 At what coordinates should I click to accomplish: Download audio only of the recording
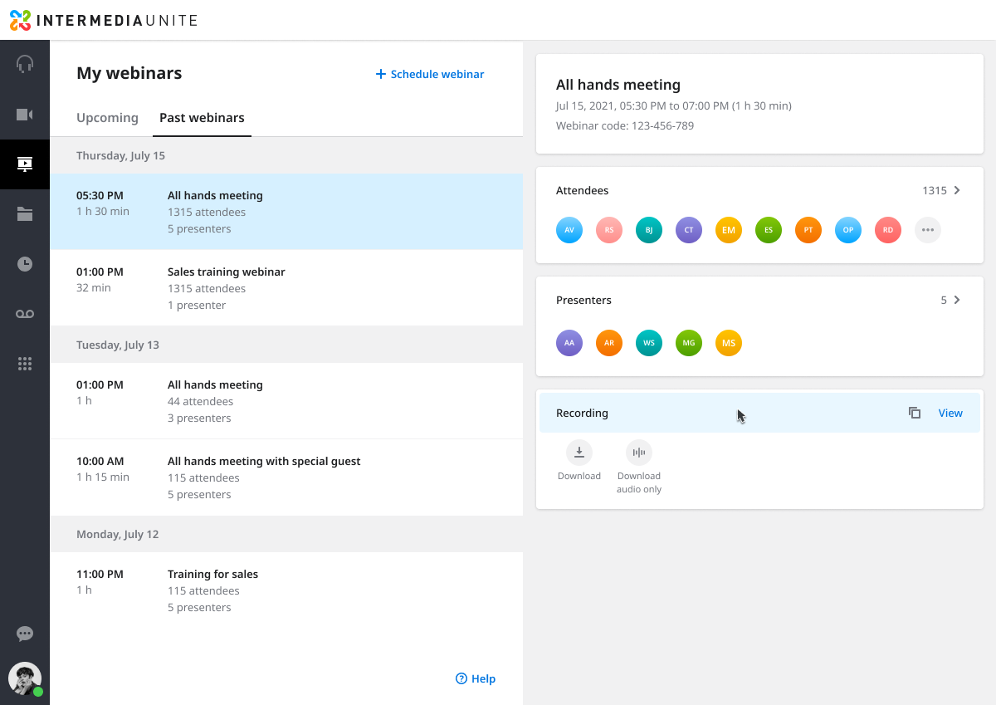point(638,453)
